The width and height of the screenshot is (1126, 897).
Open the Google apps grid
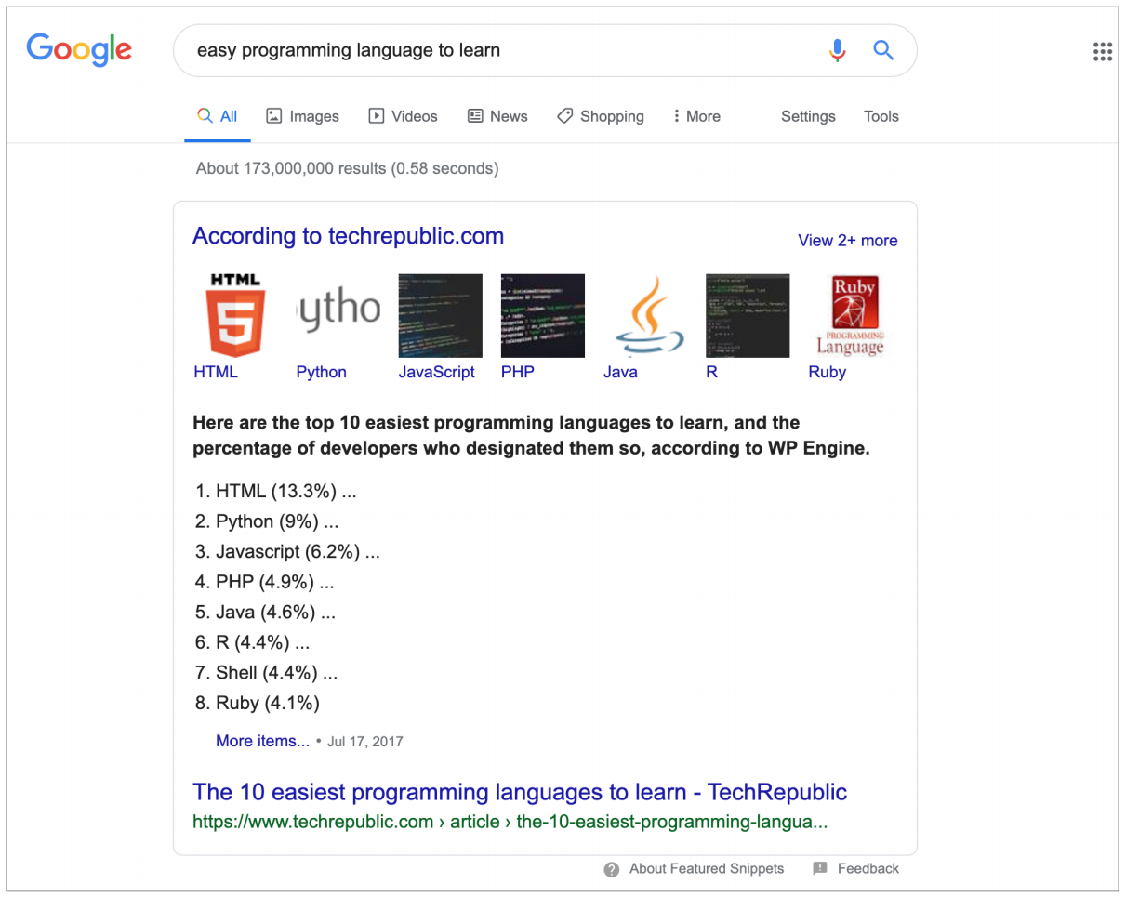pyautogui.click(x=1102, y=52)
